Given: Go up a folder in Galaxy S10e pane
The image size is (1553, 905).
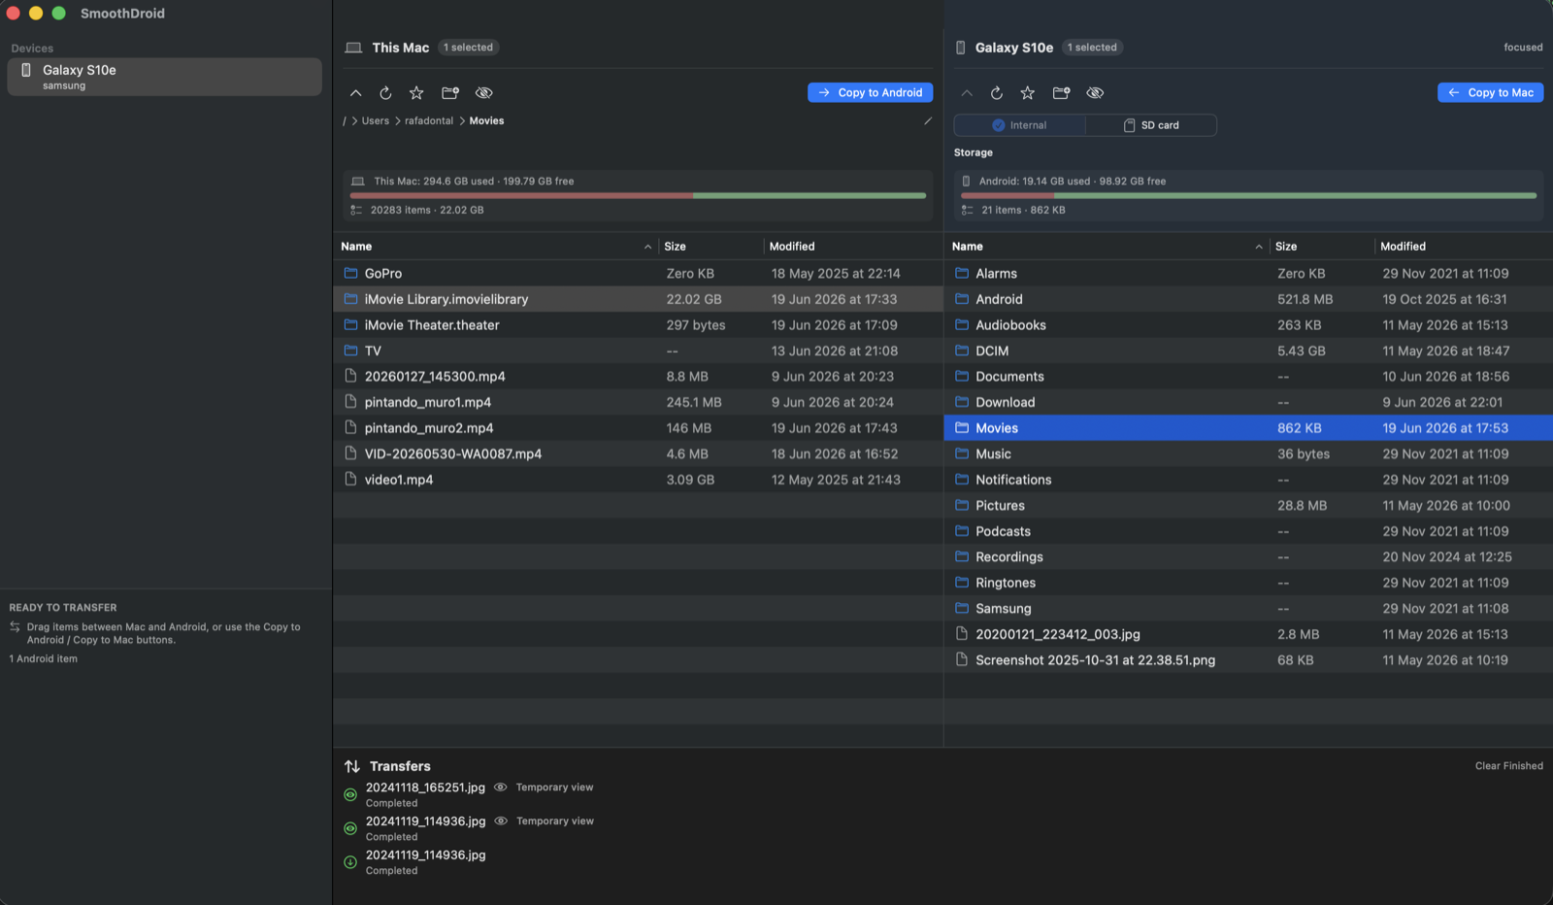Looking at the screenshot, I should pos(967,93).
